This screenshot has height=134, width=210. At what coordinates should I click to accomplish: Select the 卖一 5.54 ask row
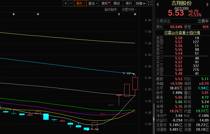pyautogui.click(x=182, y=54)
